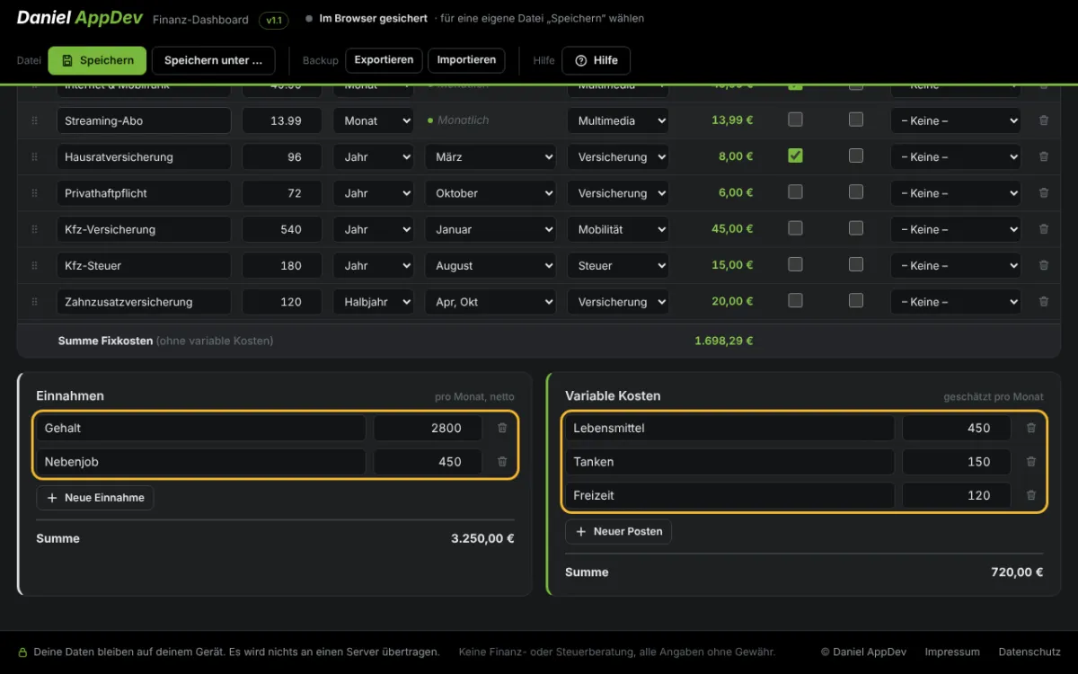Open Multimedia category dropdown for Streaming-Abo
Image resolution: width=1078 pixels, height=674 pixels.
tap(618, 120)
